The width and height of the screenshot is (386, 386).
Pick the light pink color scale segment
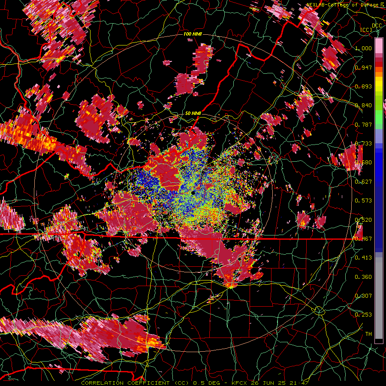pos(379,45)
